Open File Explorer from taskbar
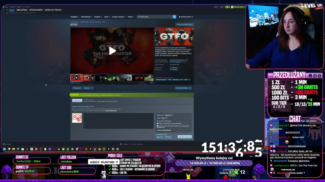Screen dimensions: 325x182 click(14, 149)
